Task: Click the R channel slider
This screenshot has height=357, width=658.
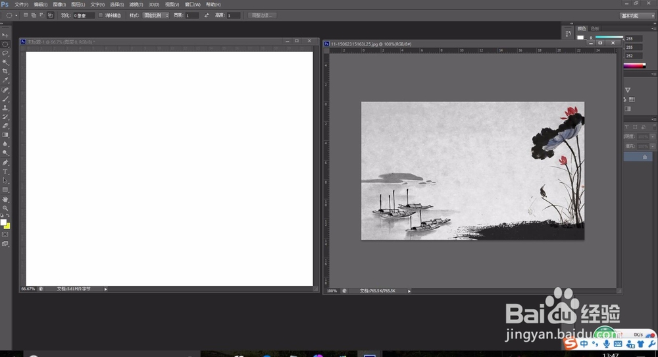Action: tap(609, 38)
